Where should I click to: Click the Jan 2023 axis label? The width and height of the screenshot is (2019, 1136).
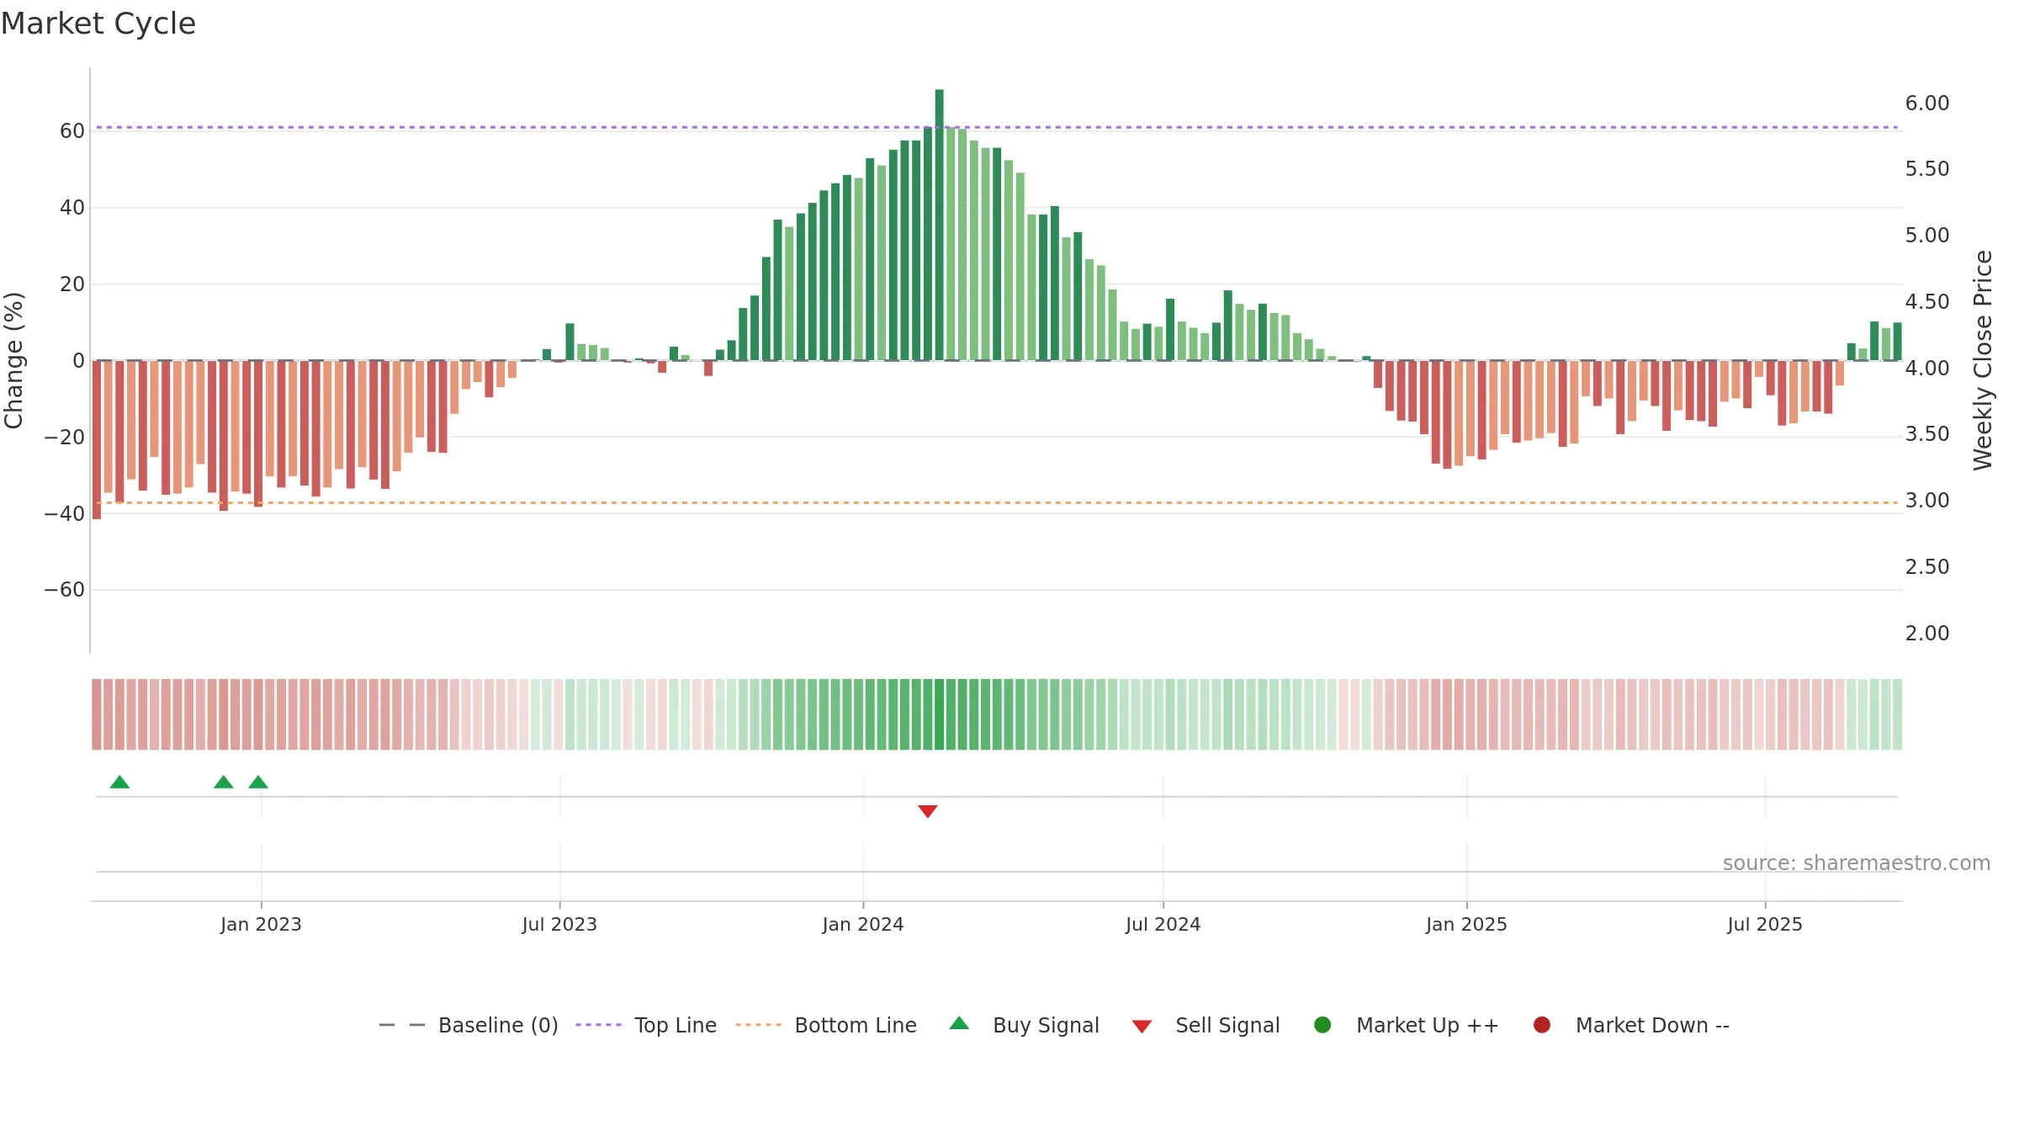[x=261, y=925]
